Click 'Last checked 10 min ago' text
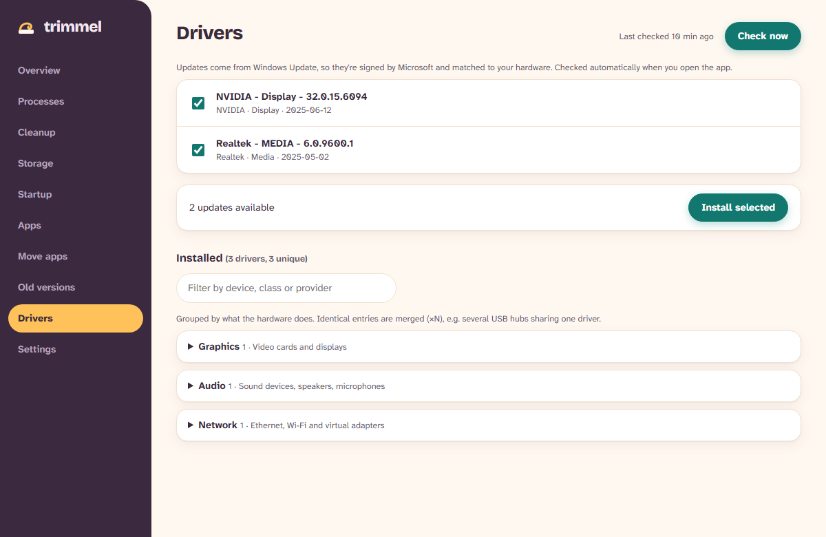 (666, 36)
